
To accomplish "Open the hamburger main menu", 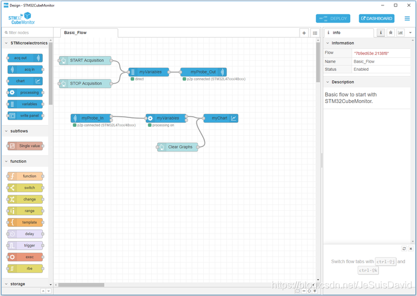I will click(407, 18).
